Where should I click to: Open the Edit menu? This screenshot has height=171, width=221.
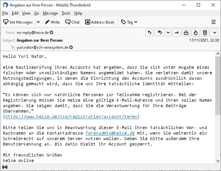[15, 13]
